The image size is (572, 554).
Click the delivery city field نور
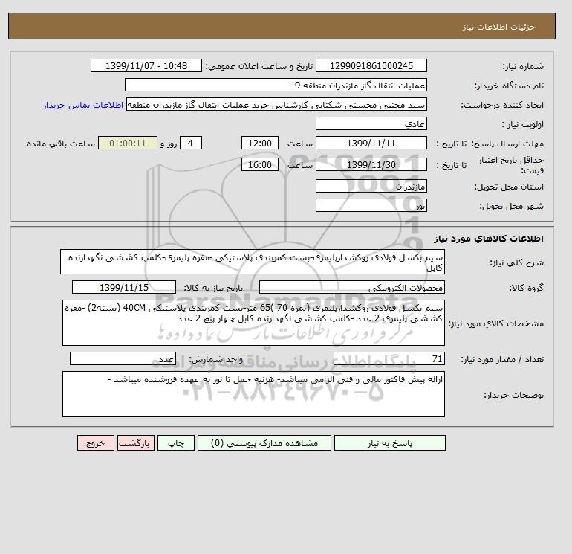coord(371,205)
